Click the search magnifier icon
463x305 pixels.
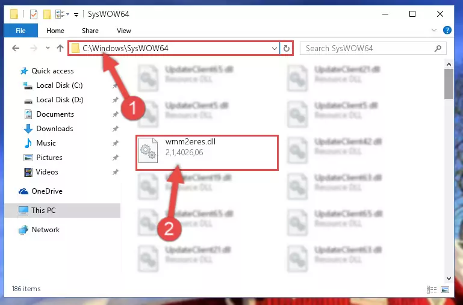pyautogui.click(x=438, y=48)
